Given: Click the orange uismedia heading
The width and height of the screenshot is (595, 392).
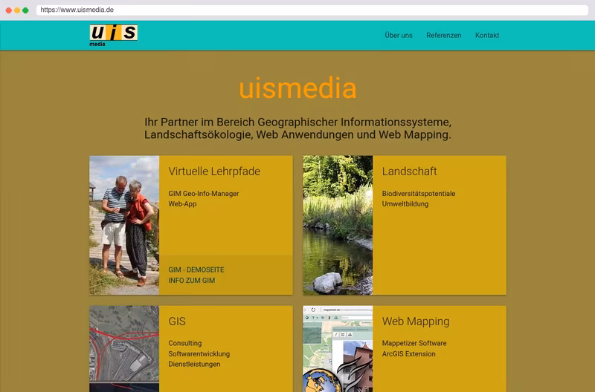Looking at the screenshot, I should [x=297, y=88].
